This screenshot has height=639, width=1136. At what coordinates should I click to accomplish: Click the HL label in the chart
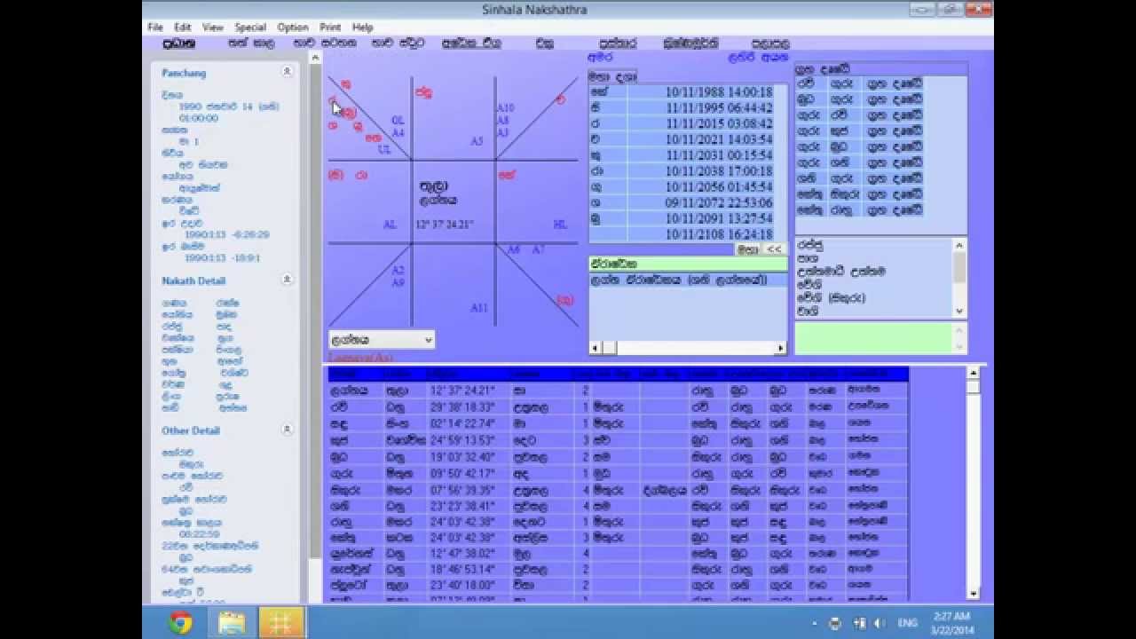tap(560, 225)
